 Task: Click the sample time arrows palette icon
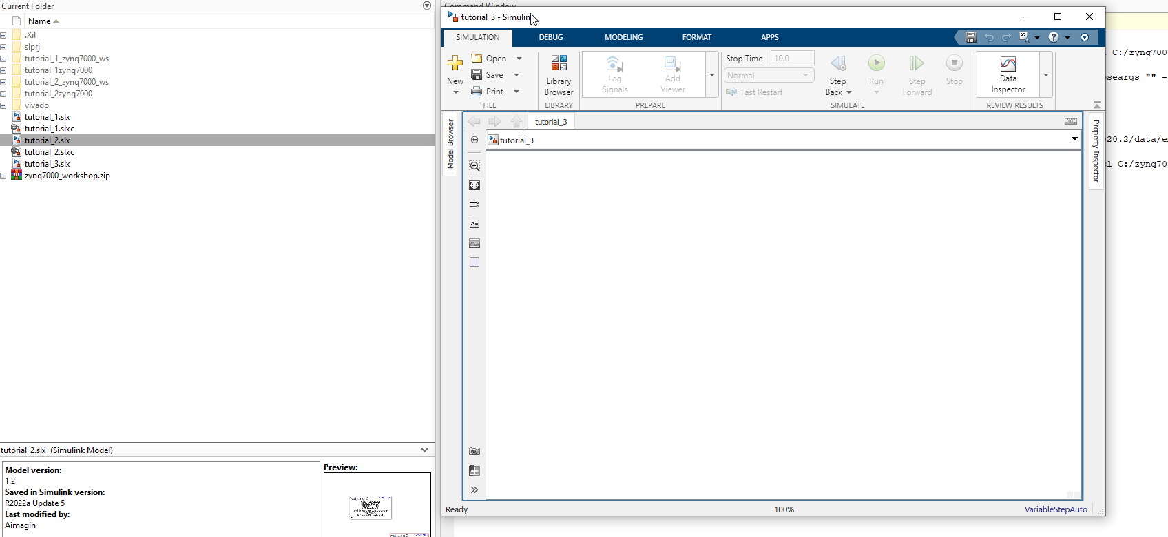474,204
